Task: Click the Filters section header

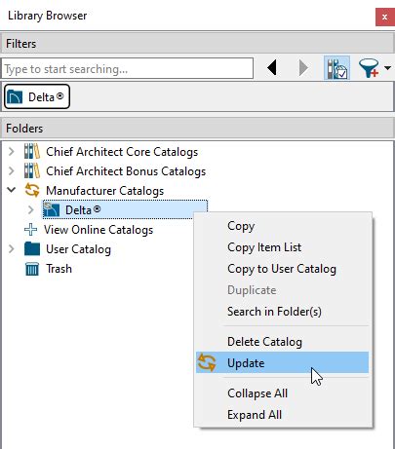Action: 197,44
